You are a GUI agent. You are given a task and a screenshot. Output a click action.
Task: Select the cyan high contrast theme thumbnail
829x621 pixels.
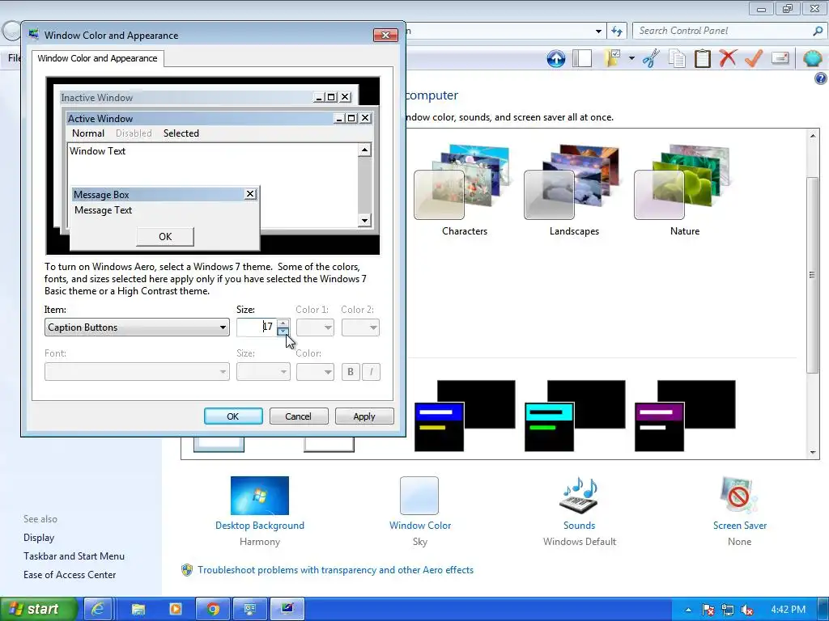(575, 416)
